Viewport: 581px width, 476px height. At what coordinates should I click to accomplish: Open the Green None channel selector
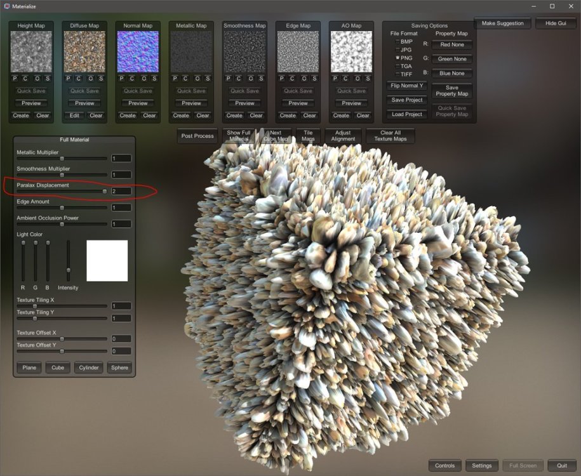452,59
